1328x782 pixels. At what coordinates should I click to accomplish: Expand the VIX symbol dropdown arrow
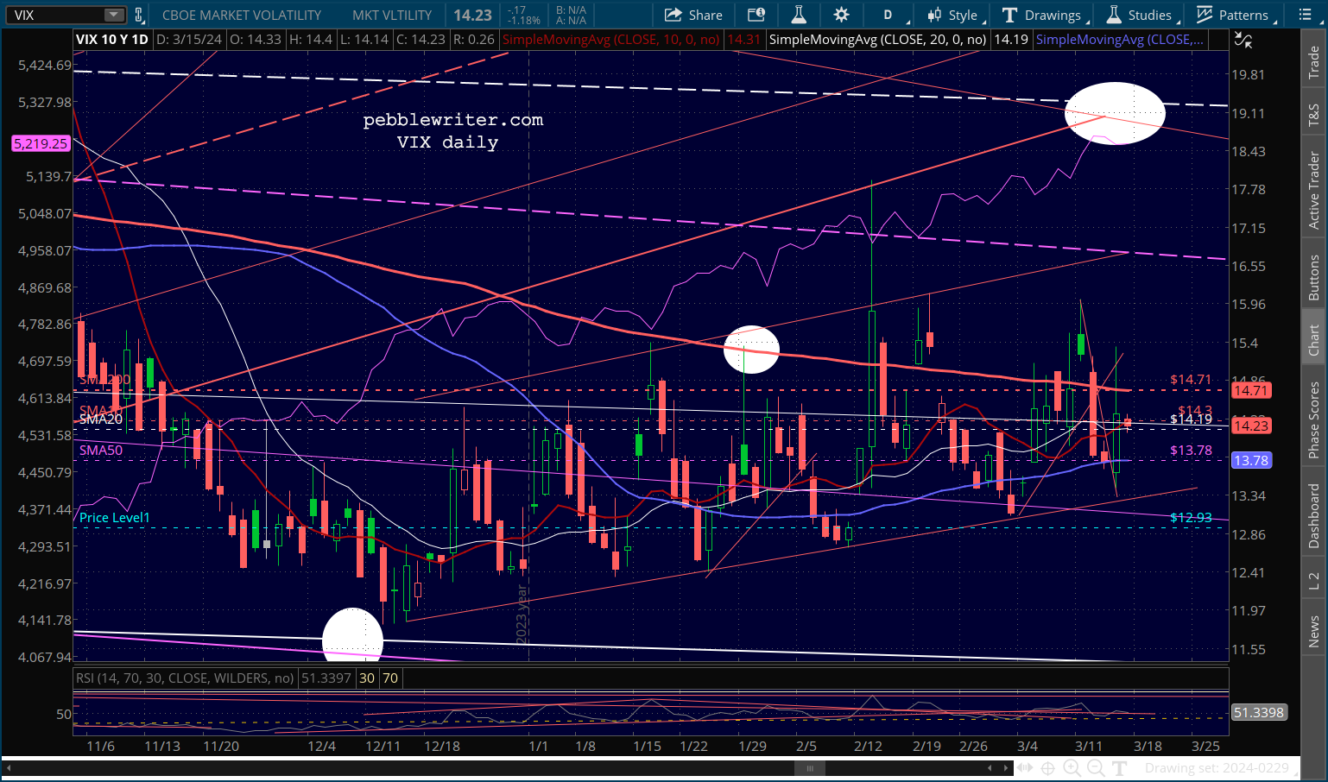[x=115, y=15]
